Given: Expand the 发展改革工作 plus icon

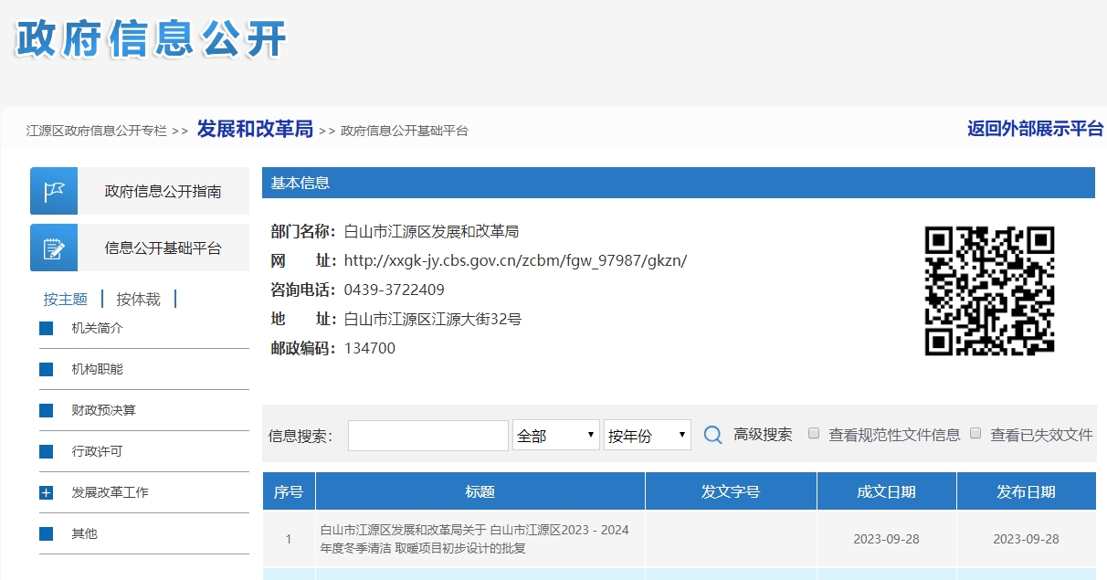Looking at the screenshot, I should click(47, 493).
